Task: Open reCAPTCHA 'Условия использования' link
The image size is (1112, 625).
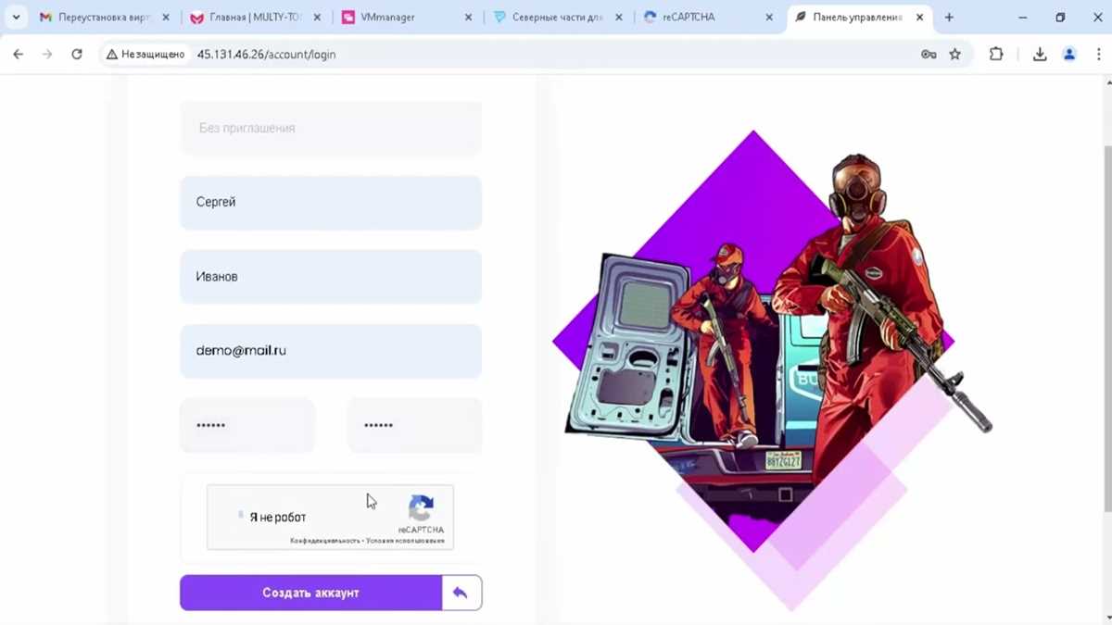Action: pos(405,541)
